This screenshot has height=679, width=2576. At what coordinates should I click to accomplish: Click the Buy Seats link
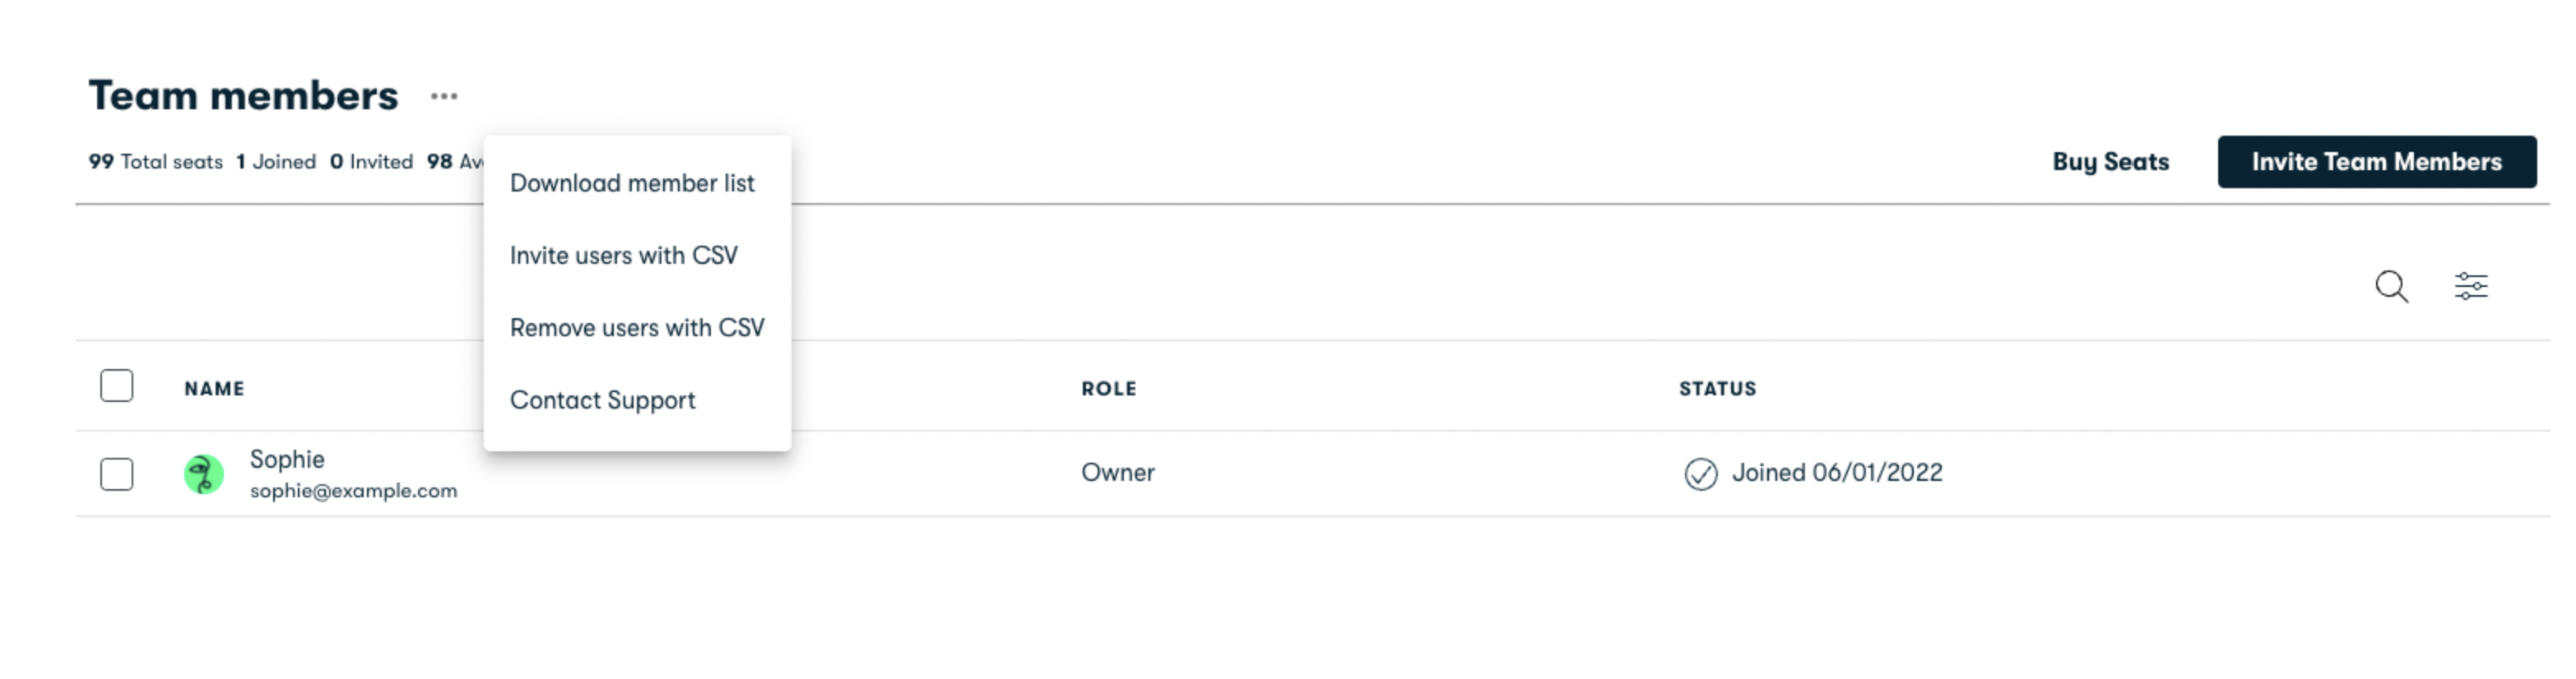point(2110,162)
